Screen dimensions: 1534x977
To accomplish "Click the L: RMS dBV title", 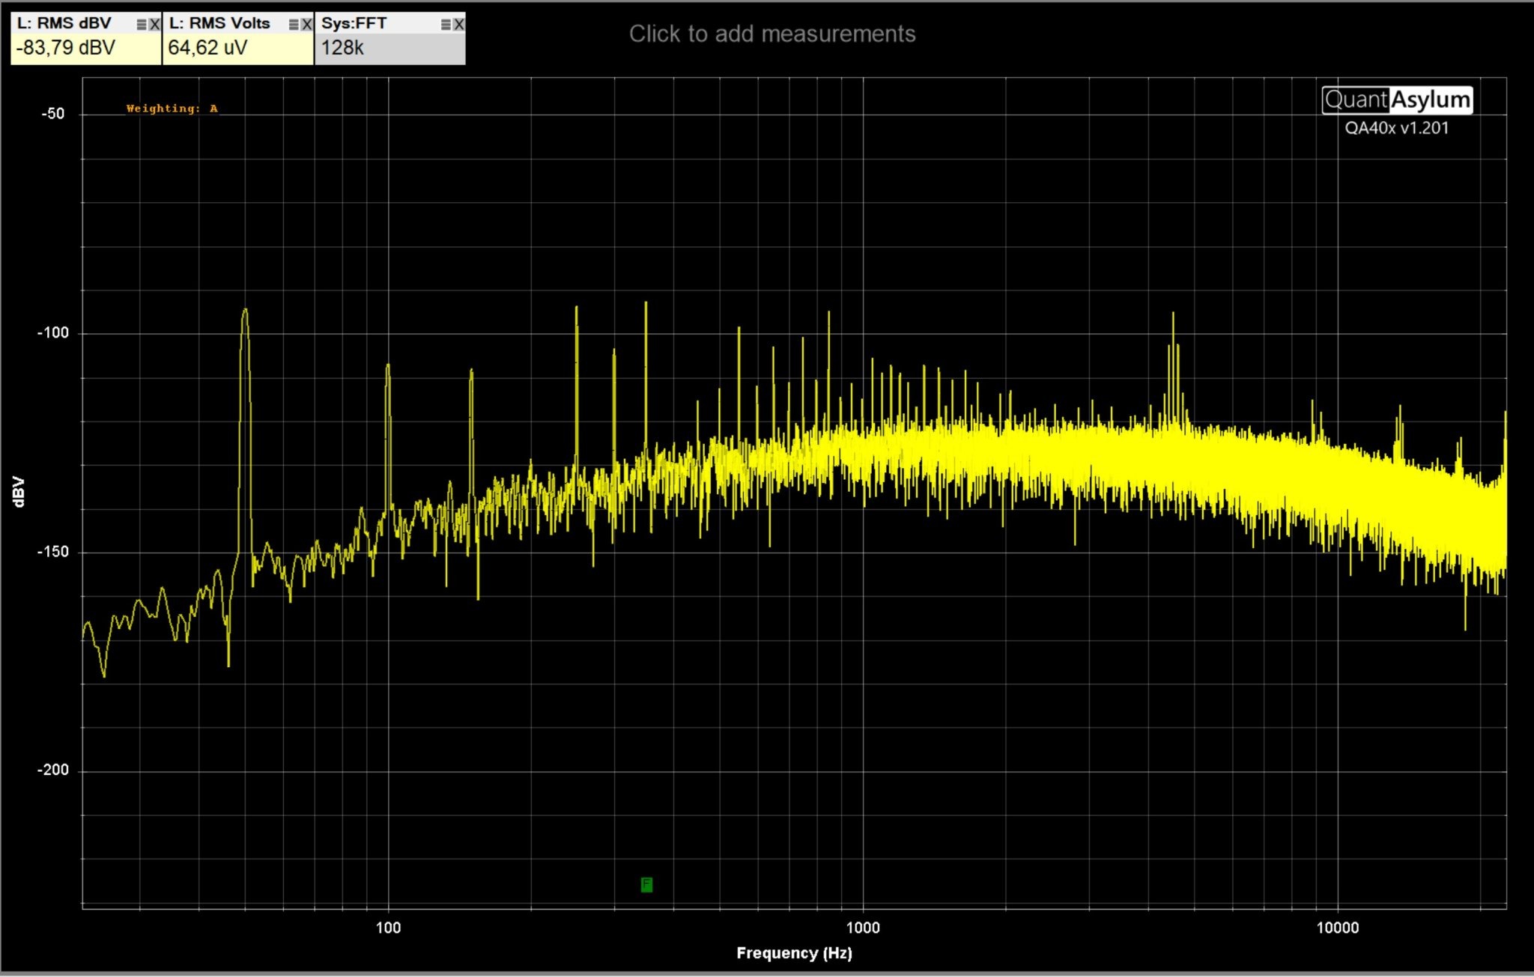I will point(64,23).
